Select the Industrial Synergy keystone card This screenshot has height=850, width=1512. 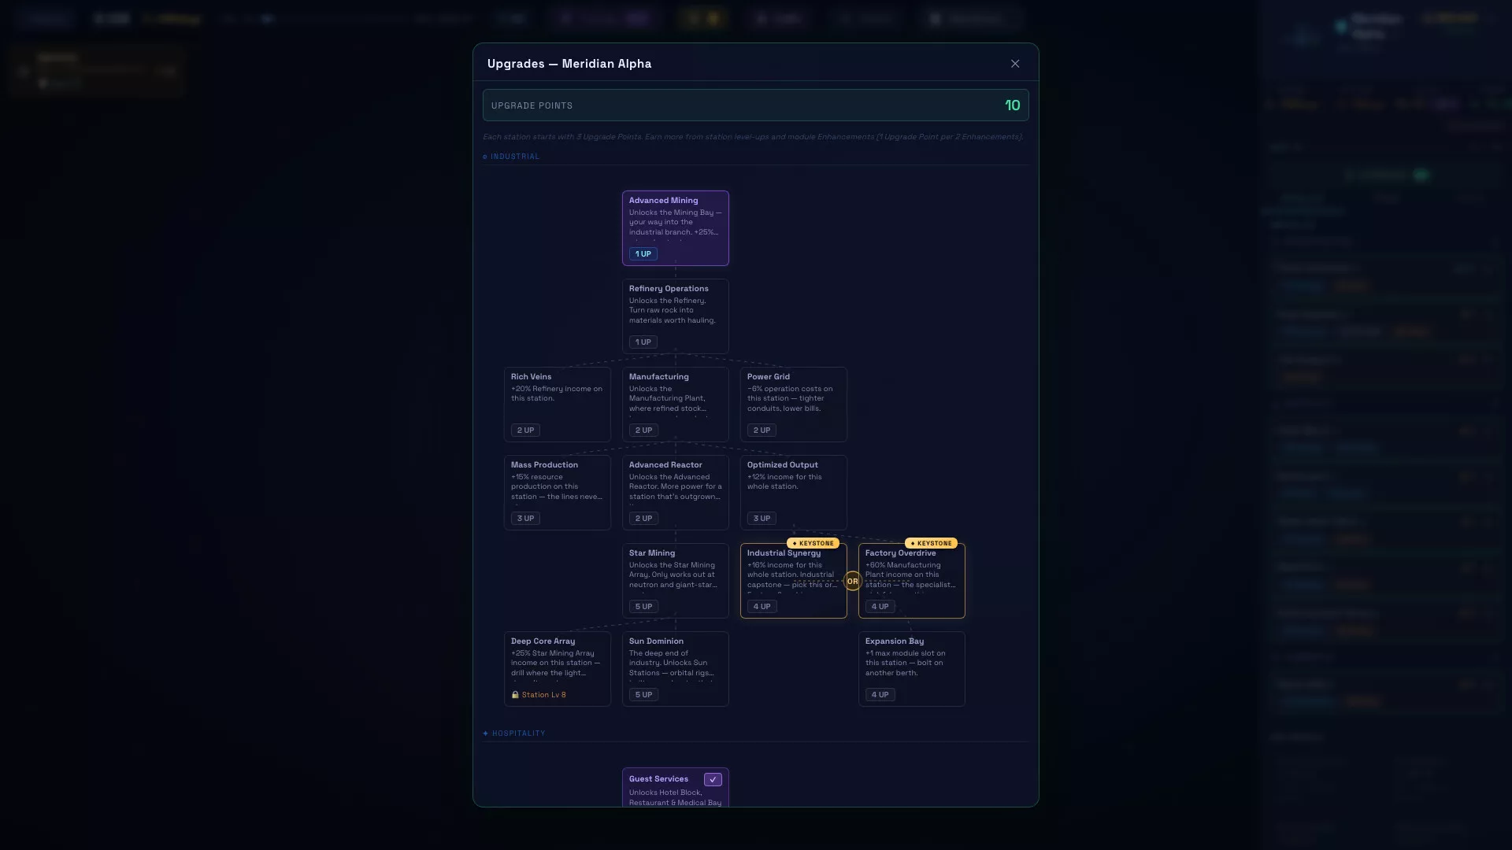click(794, 581)
